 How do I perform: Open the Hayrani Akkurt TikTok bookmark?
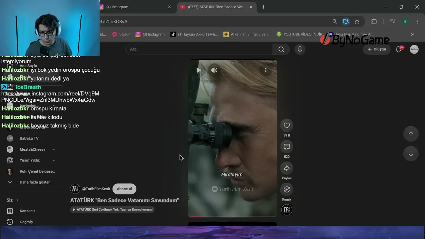click(194, 34)
